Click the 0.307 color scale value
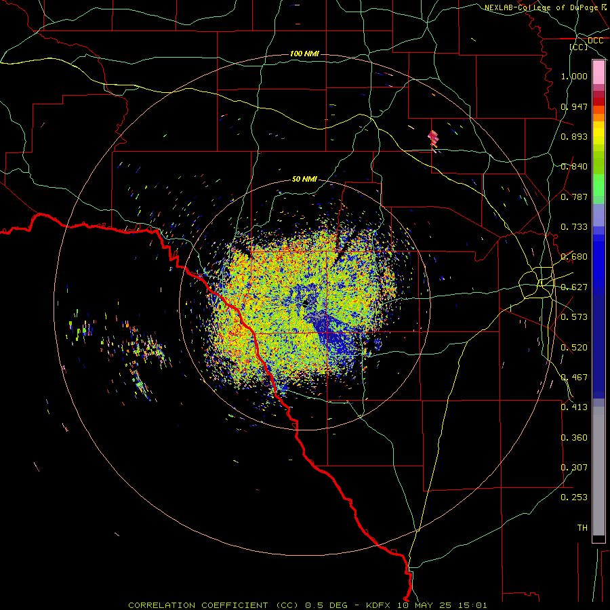 (x=574, y=468)
